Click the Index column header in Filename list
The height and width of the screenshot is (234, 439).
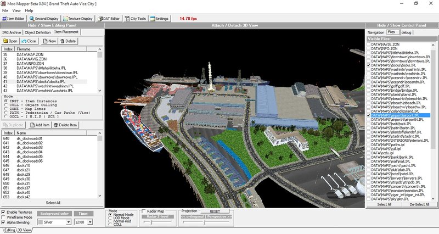coord(8,49)
